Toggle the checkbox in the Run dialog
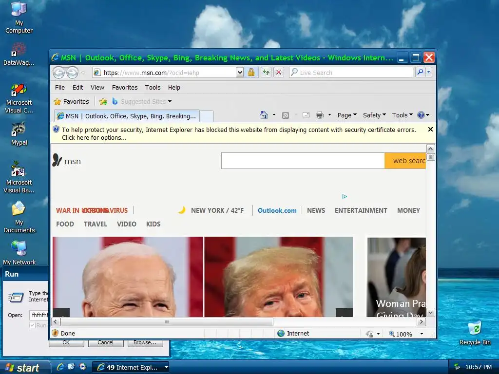This screenshot has height=374, width=499. tap(32, 325)
